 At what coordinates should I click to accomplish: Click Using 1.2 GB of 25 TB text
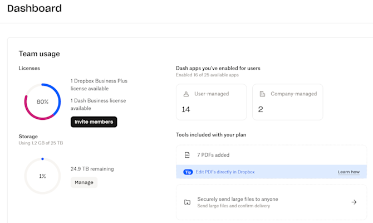pyautogui.click(x=41, y=143)
